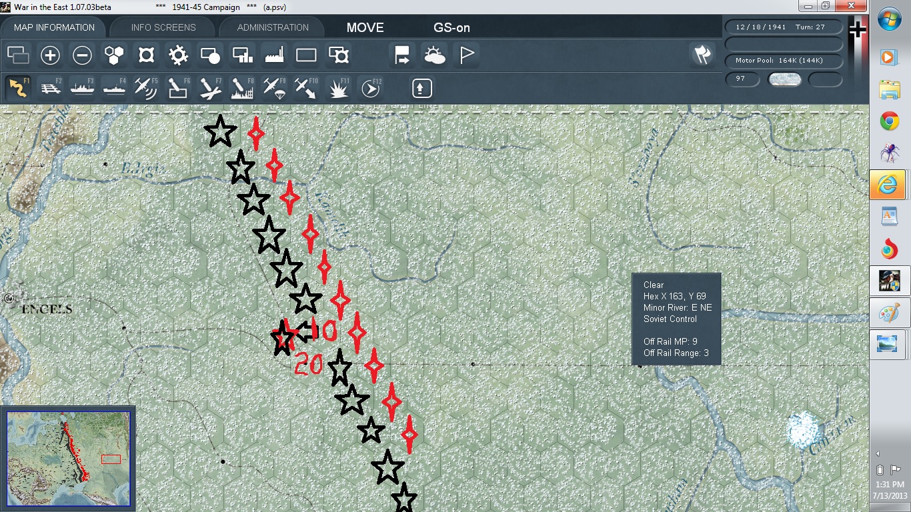Zoom out with the minus icon

point(82,55)
